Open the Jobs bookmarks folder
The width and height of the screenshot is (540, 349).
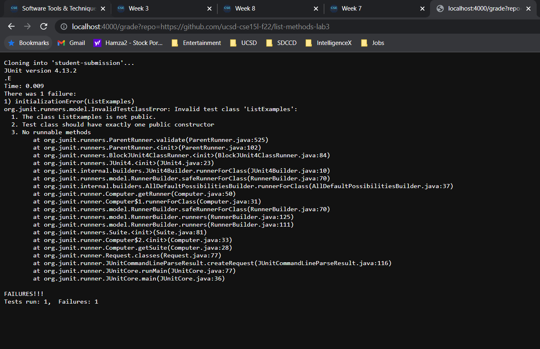coord(372,43)
